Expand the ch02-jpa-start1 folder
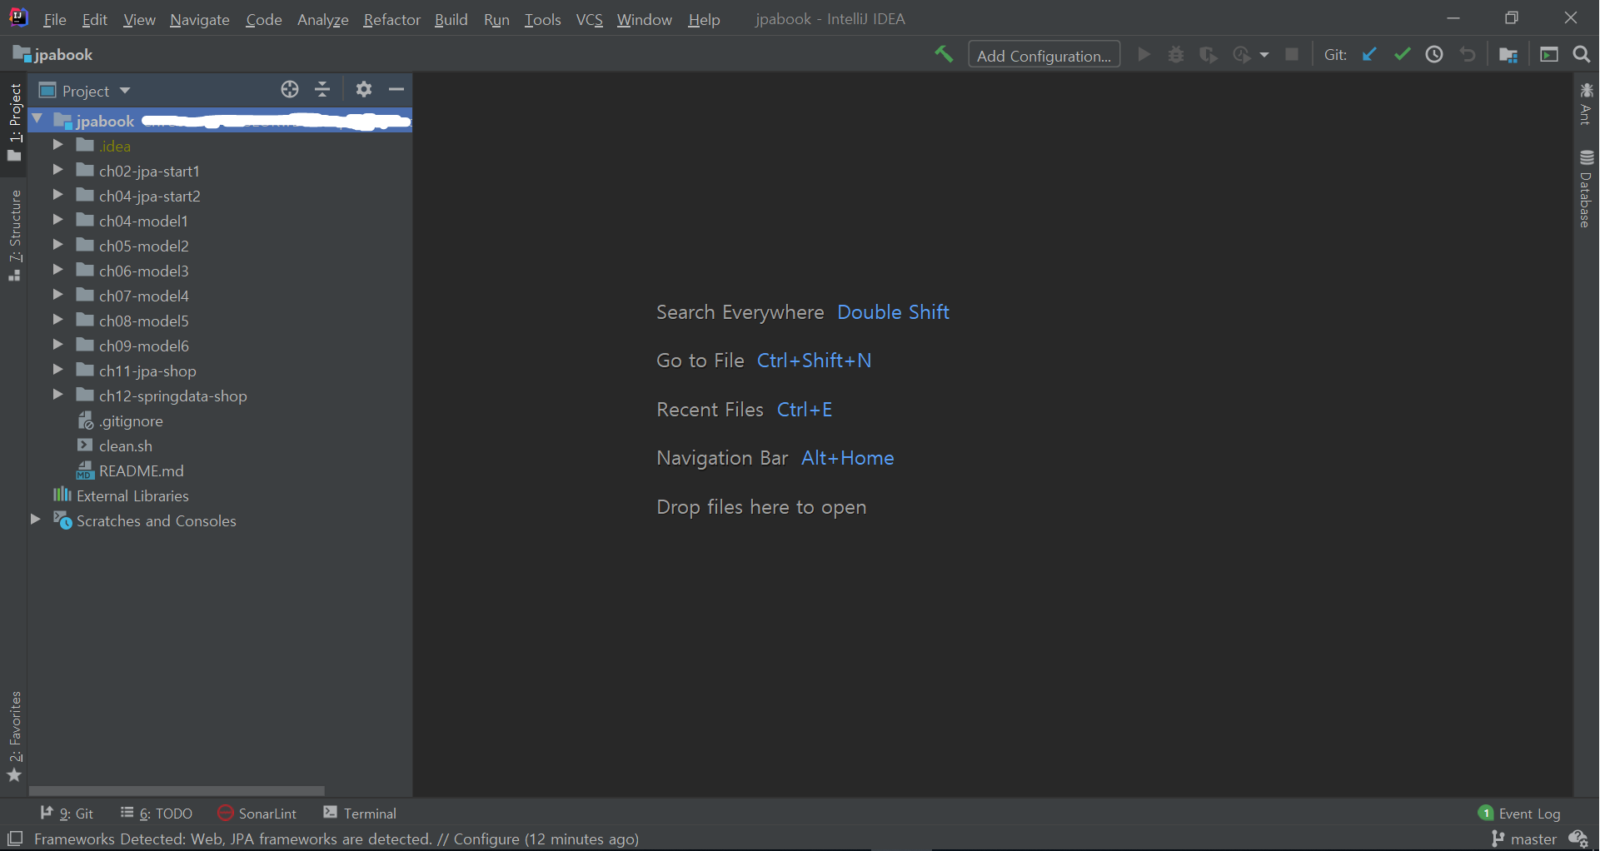1600x851 pixels. click(x=57, y=170)
